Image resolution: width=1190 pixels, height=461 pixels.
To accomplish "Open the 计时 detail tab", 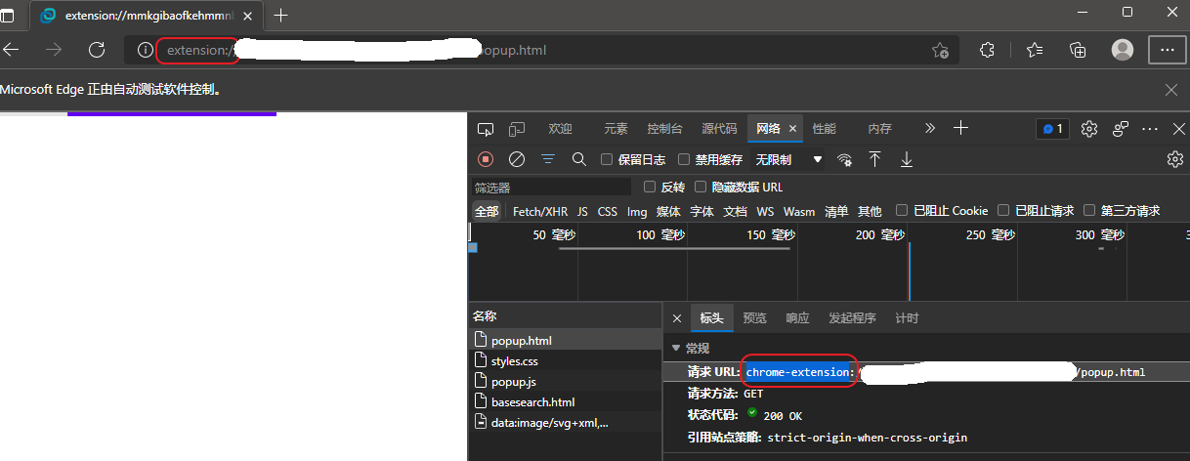I will (x=907, y=318).
